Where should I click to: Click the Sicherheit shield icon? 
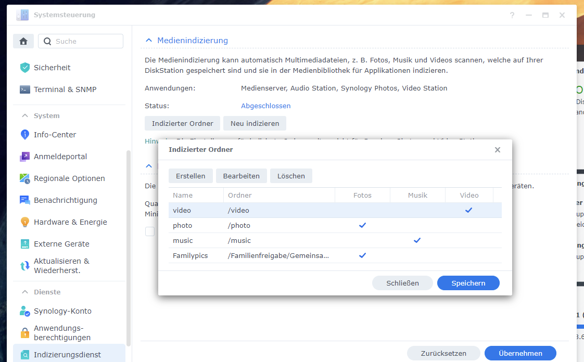24,67
